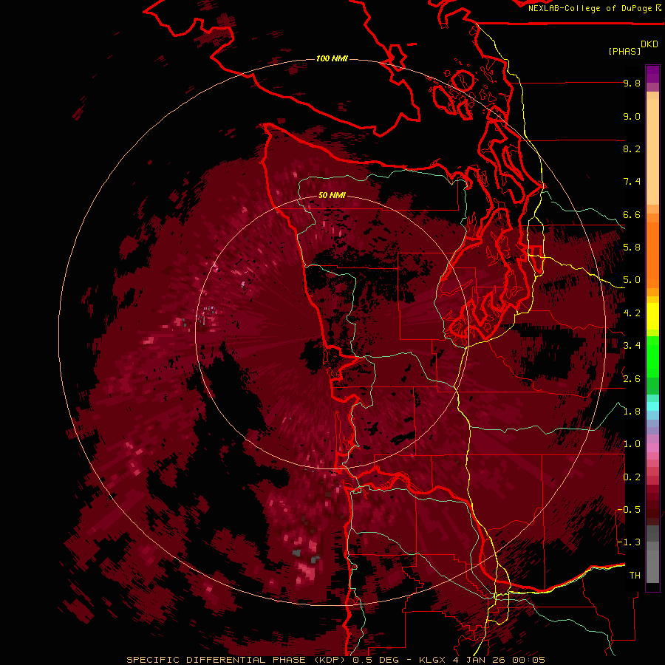This screenshot has height=665, width=665.
Task: Click the "KLGX" radar site identifier
Action: (432, 660)
